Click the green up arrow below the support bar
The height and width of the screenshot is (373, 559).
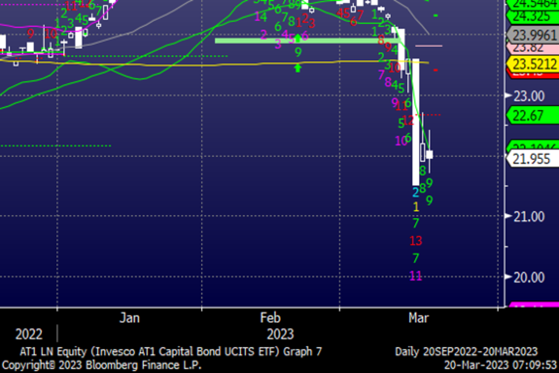pyautogui.click(x=298, y=68)
